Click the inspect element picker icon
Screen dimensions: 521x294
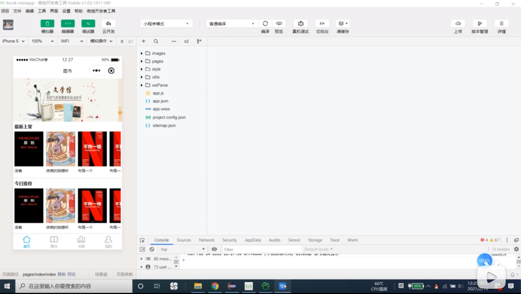[142, 240]
